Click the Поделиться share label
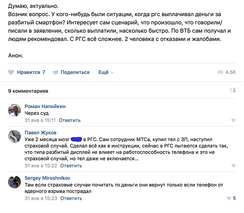244x213 pixels. coord(75,72)
